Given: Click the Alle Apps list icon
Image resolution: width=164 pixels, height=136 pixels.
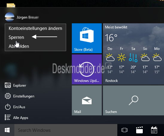Looking at the screenshot, I should [8, 117].
